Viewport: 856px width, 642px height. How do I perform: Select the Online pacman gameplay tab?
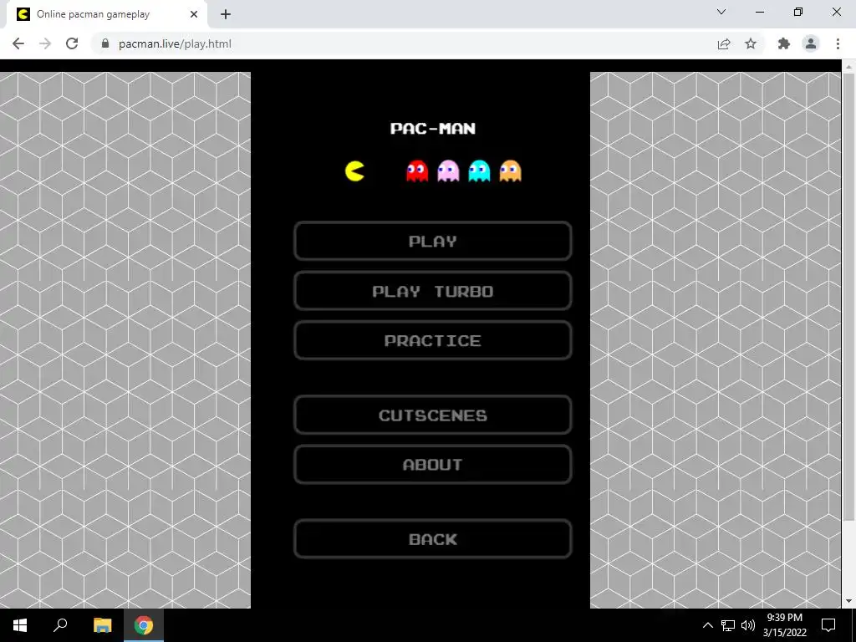point(106,14)
